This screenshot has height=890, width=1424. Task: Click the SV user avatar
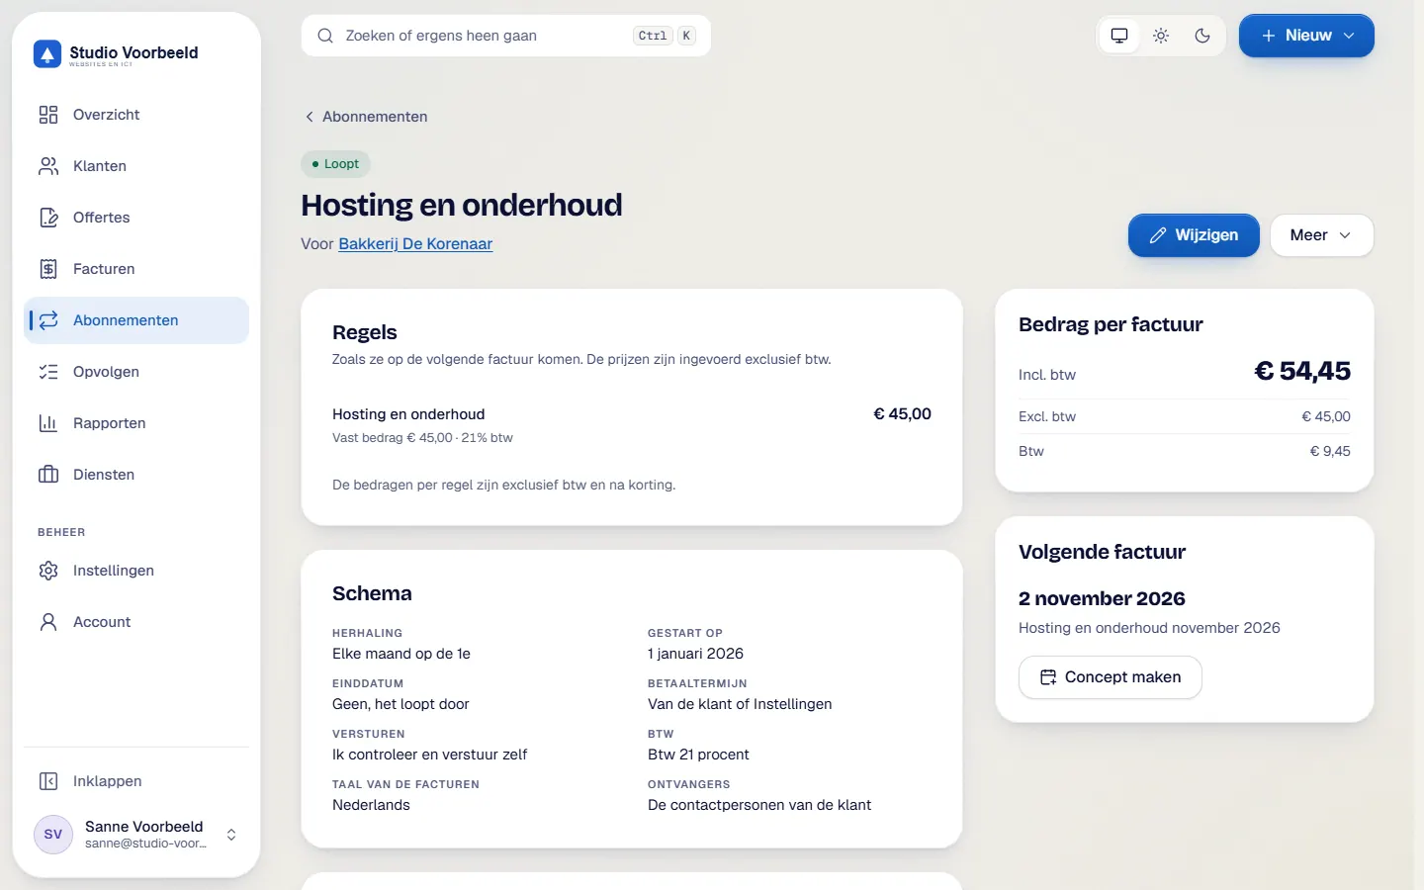(53, 835)
